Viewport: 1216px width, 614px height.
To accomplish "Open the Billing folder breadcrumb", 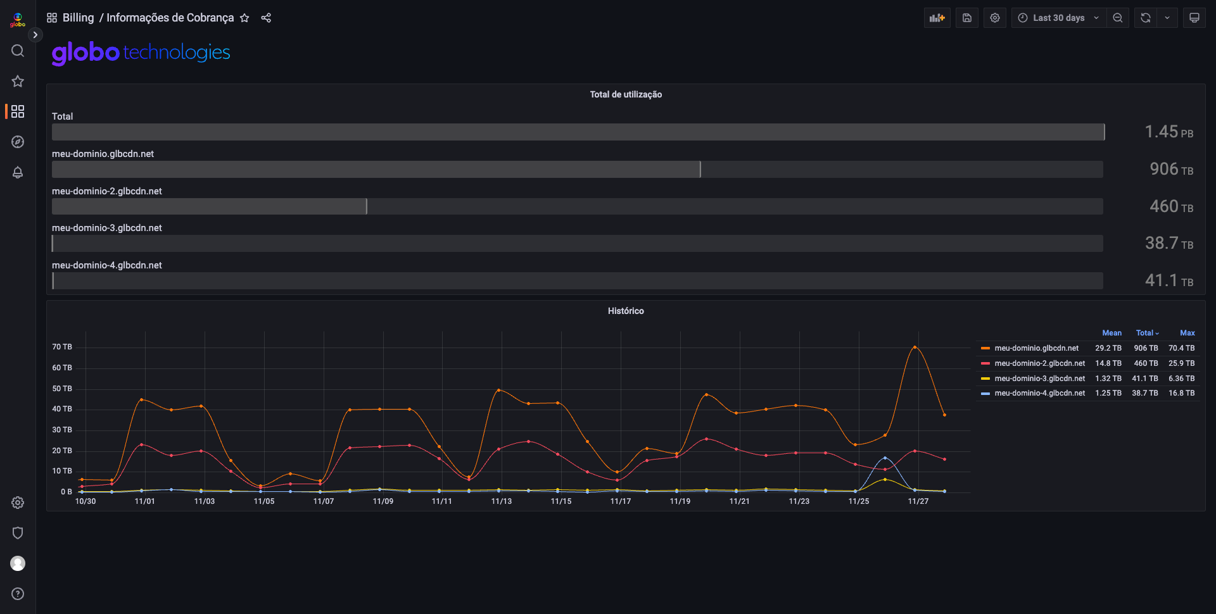I will coord(78,18).
